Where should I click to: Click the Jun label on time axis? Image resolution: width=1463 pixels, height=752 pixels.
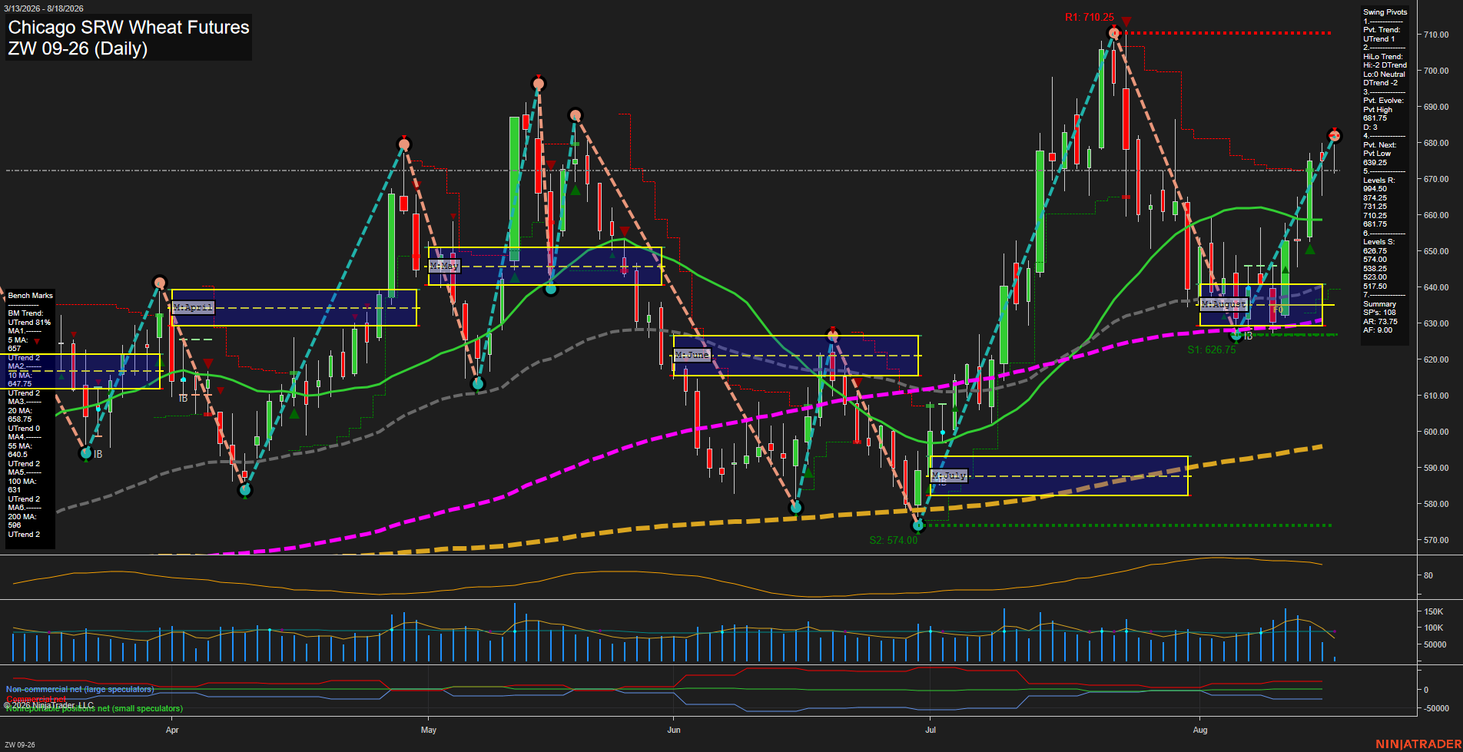(674, 730)
